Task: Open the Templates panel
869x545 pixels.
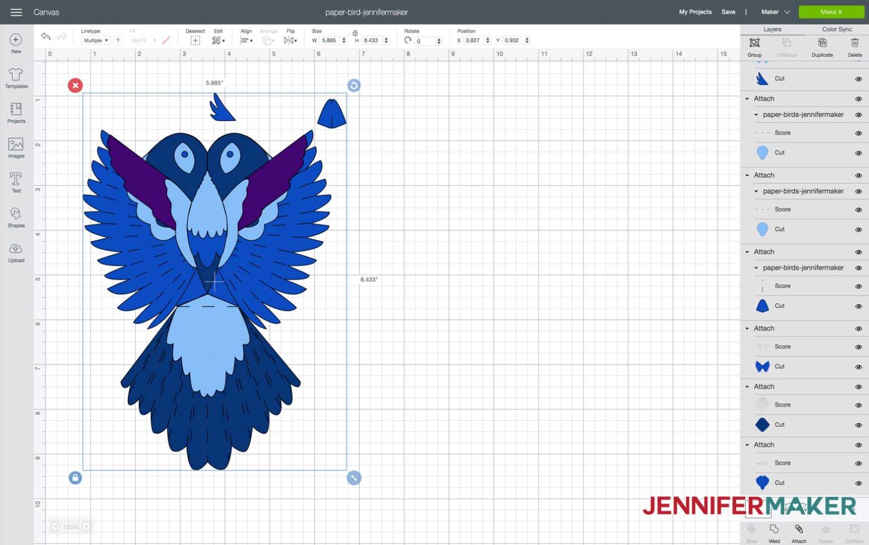Action: click(x=16, y=78)
